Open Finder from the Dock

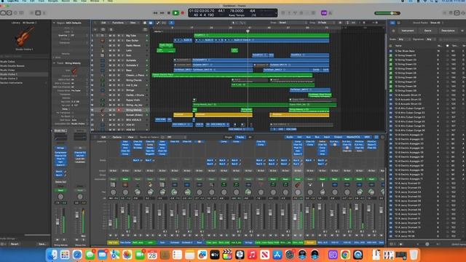[x=52, y=255]
